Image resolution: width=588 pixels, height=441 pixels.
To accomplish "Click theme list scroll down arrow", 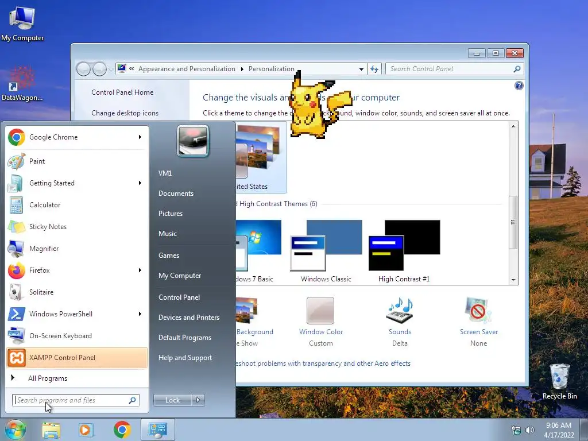I will (x=513, y=280).
